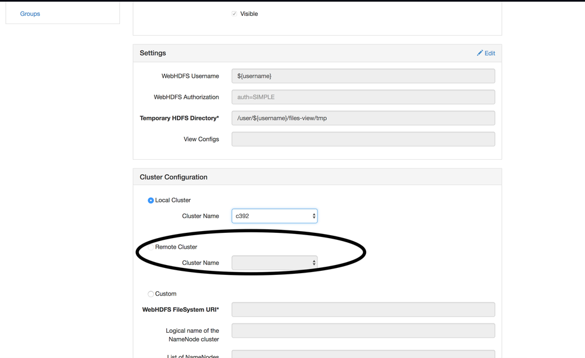Open the Groups link in sidebar
The height and width of the screenshot is (358, 585).
pos(30,14)
